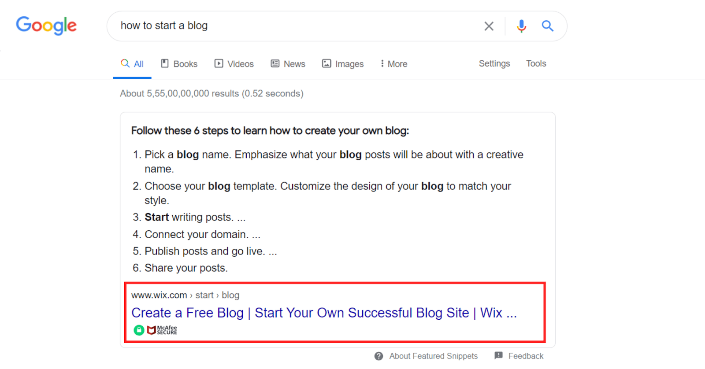The width and height of the screenshot is (705, 369).
Task: Click the Feedback flag icon
Action: click(498, 355)
